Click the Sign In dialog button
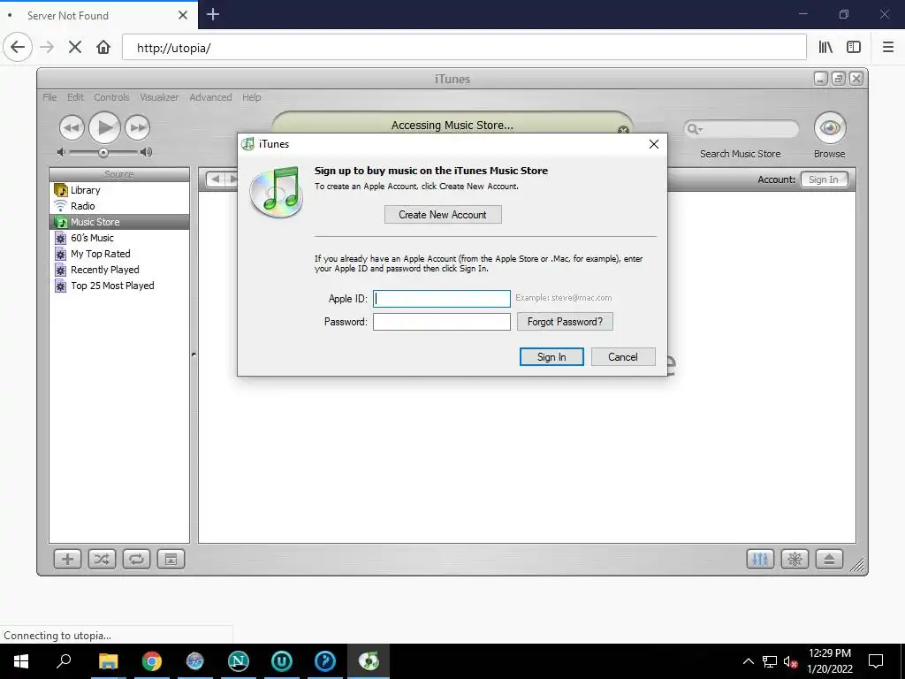Viewport: 905px width, 679px height. point(551,357)
